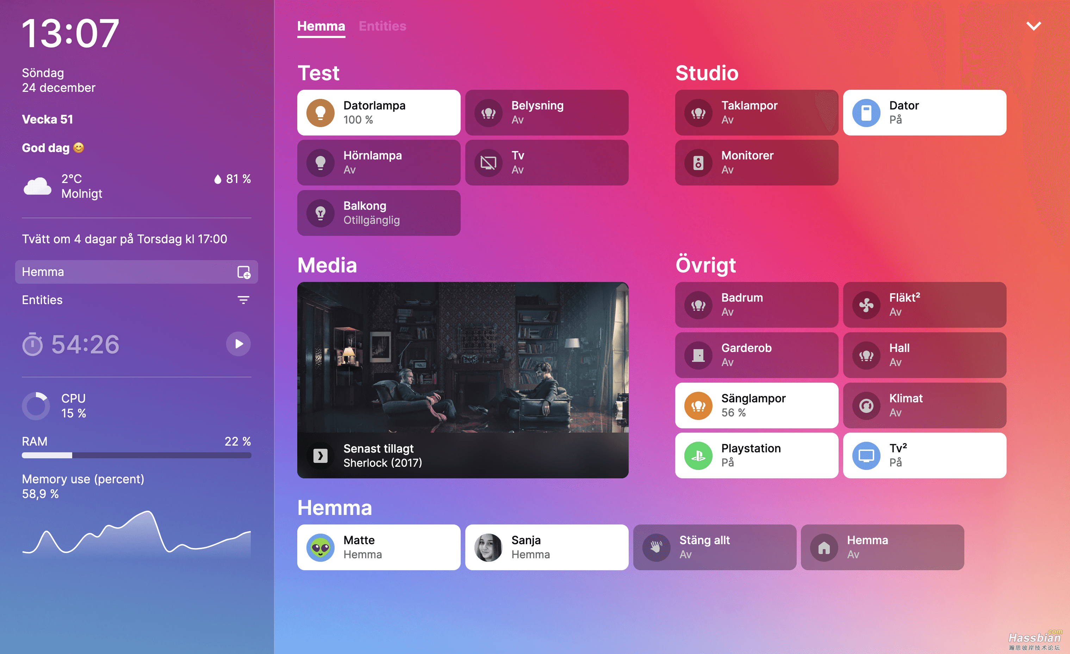Click the add-card icon in Hemma sidebar row
This screenshot has width=1070, height=654.
coord(244,272)
